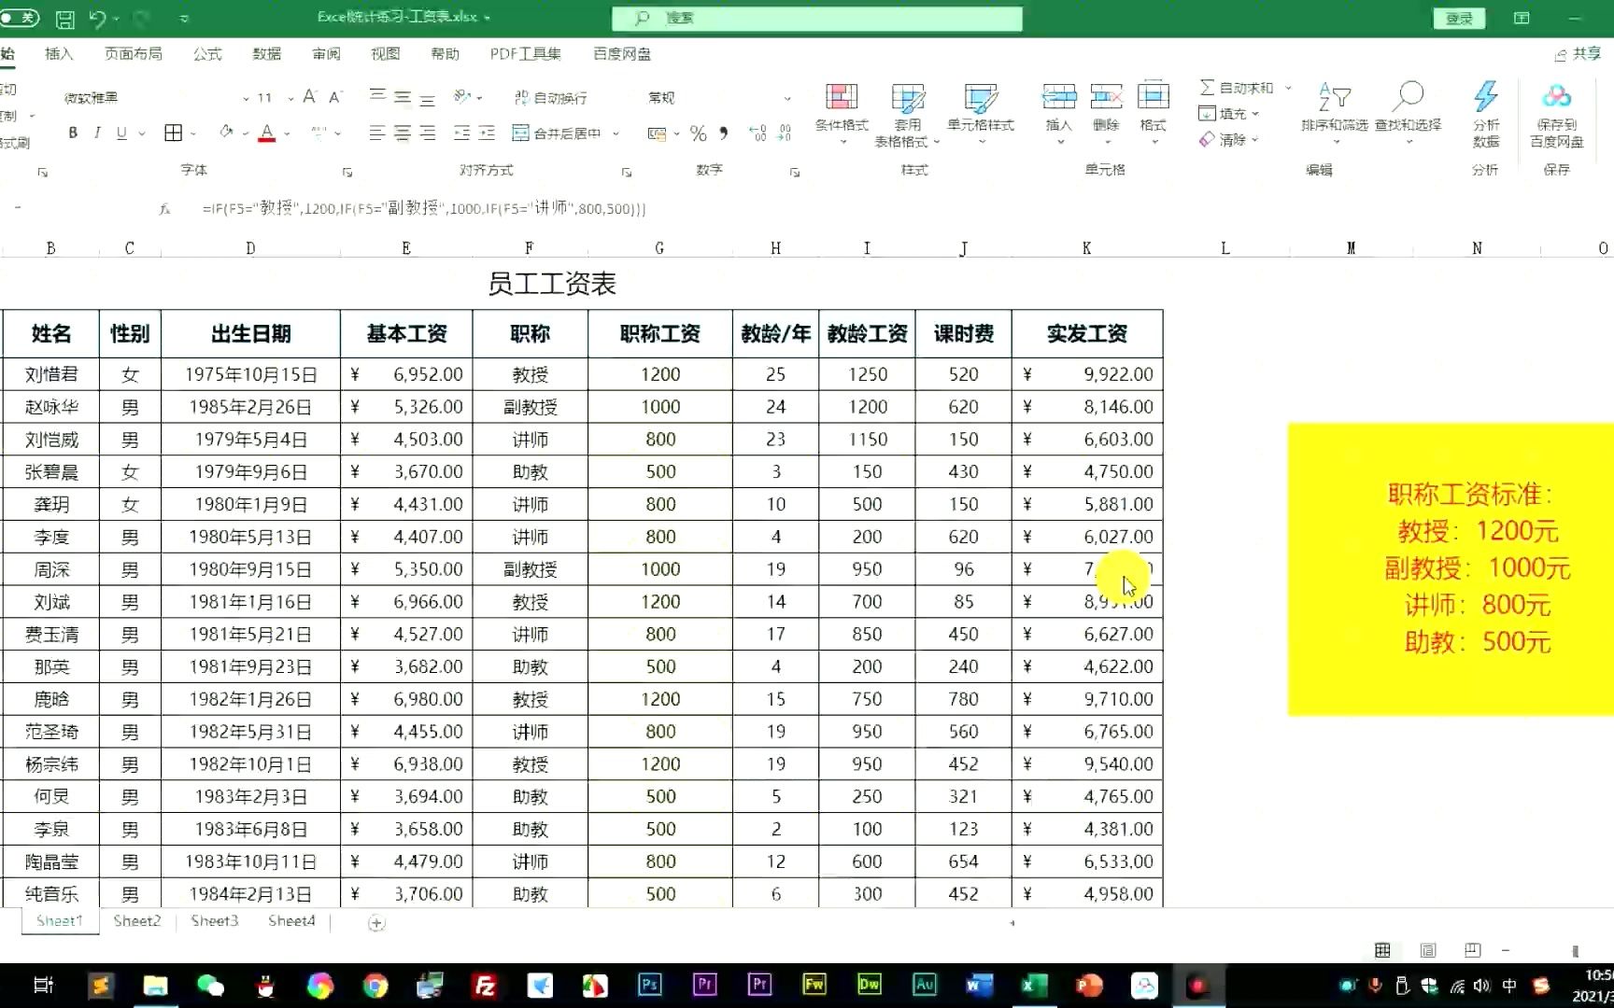The height and width of the screenshot is (1008, 1614).
Task: Click the align left icon
Action: [377, 133]
